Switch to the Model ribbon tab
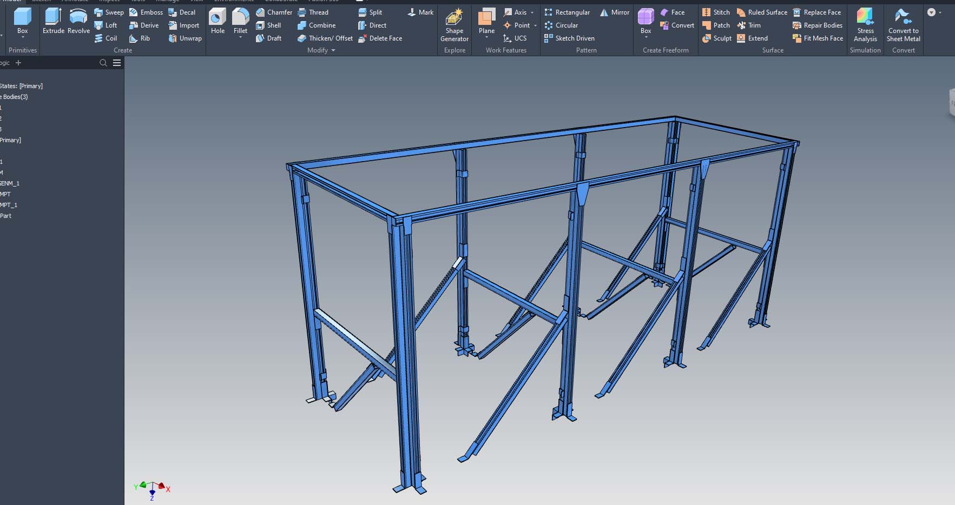955x505 pixels. (12, 2)
